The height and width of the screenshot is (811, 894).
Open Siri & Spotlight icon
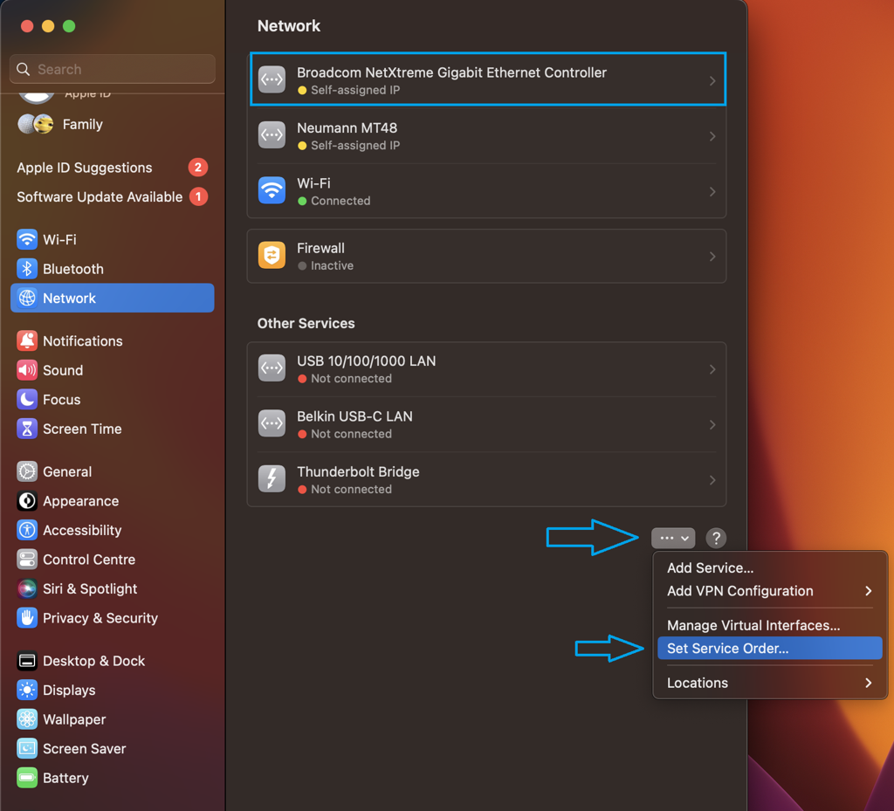click(x=27, y=588)
